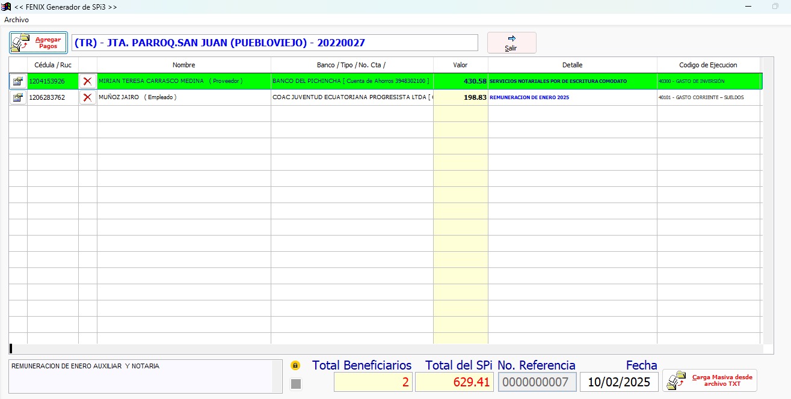Remove the Muñoz Jairo payment with red X

click(88, 97)
